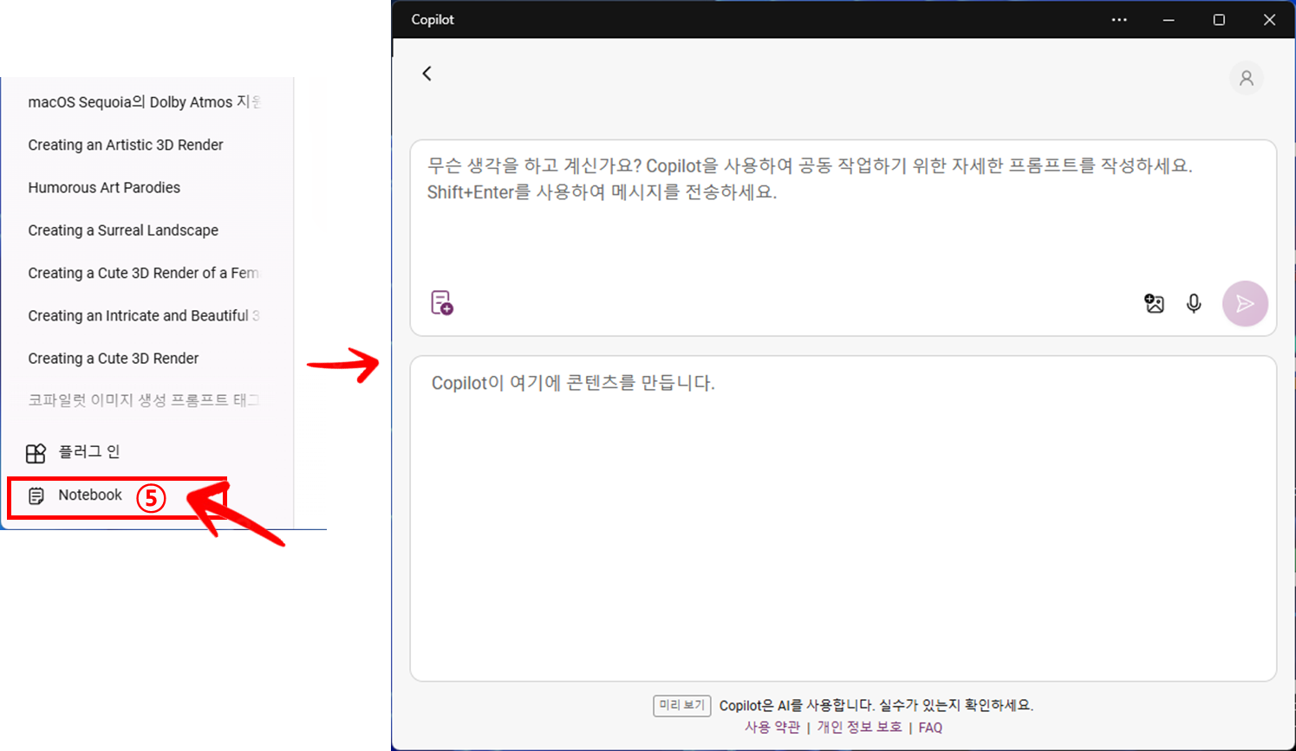
Task: Open the 개인 정보 보호 privacy link
Action: pyautogui.click(x=859, y=728)
